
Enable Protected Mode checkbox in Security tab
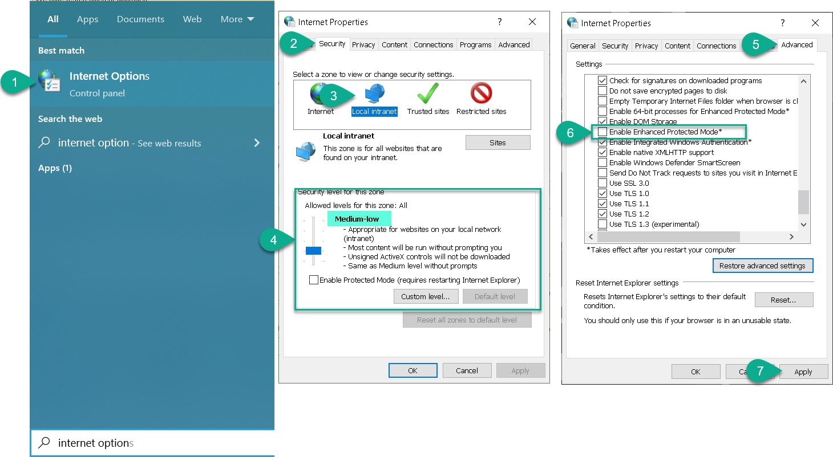click(x=313, y=280)
